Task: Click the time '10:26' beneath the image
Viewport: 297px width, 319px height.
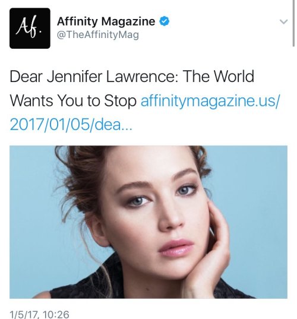Action: click(56, 314)
